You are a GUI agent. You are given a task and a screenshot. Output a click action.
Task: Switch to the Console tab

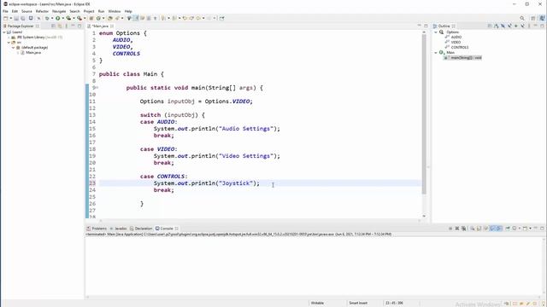[x=167, y=229]
